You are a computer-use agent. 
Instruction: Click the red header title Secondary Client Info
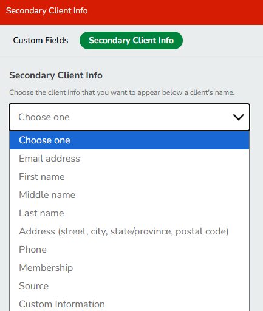tap(47, 11)
